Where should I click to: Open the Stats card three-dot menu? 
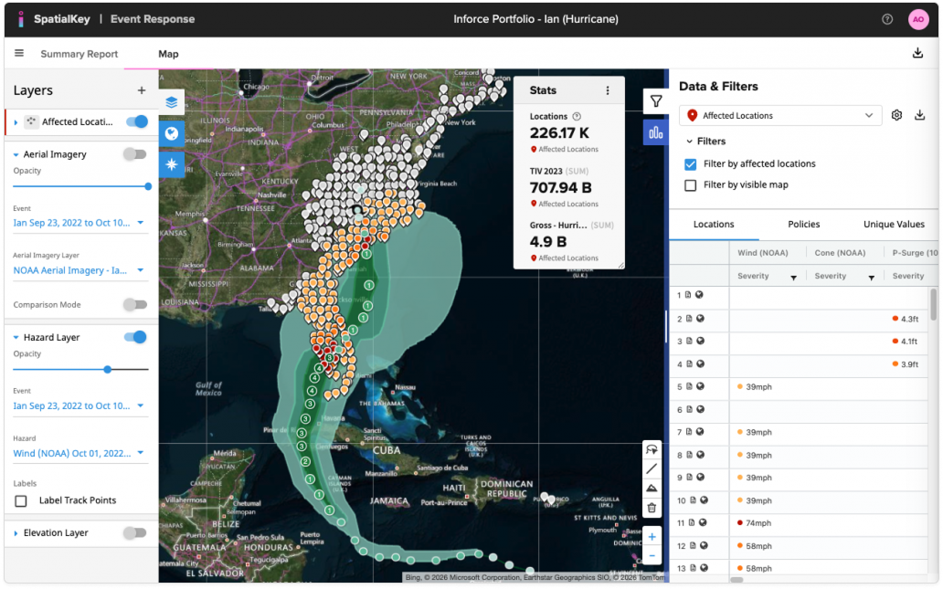(608, 90)
